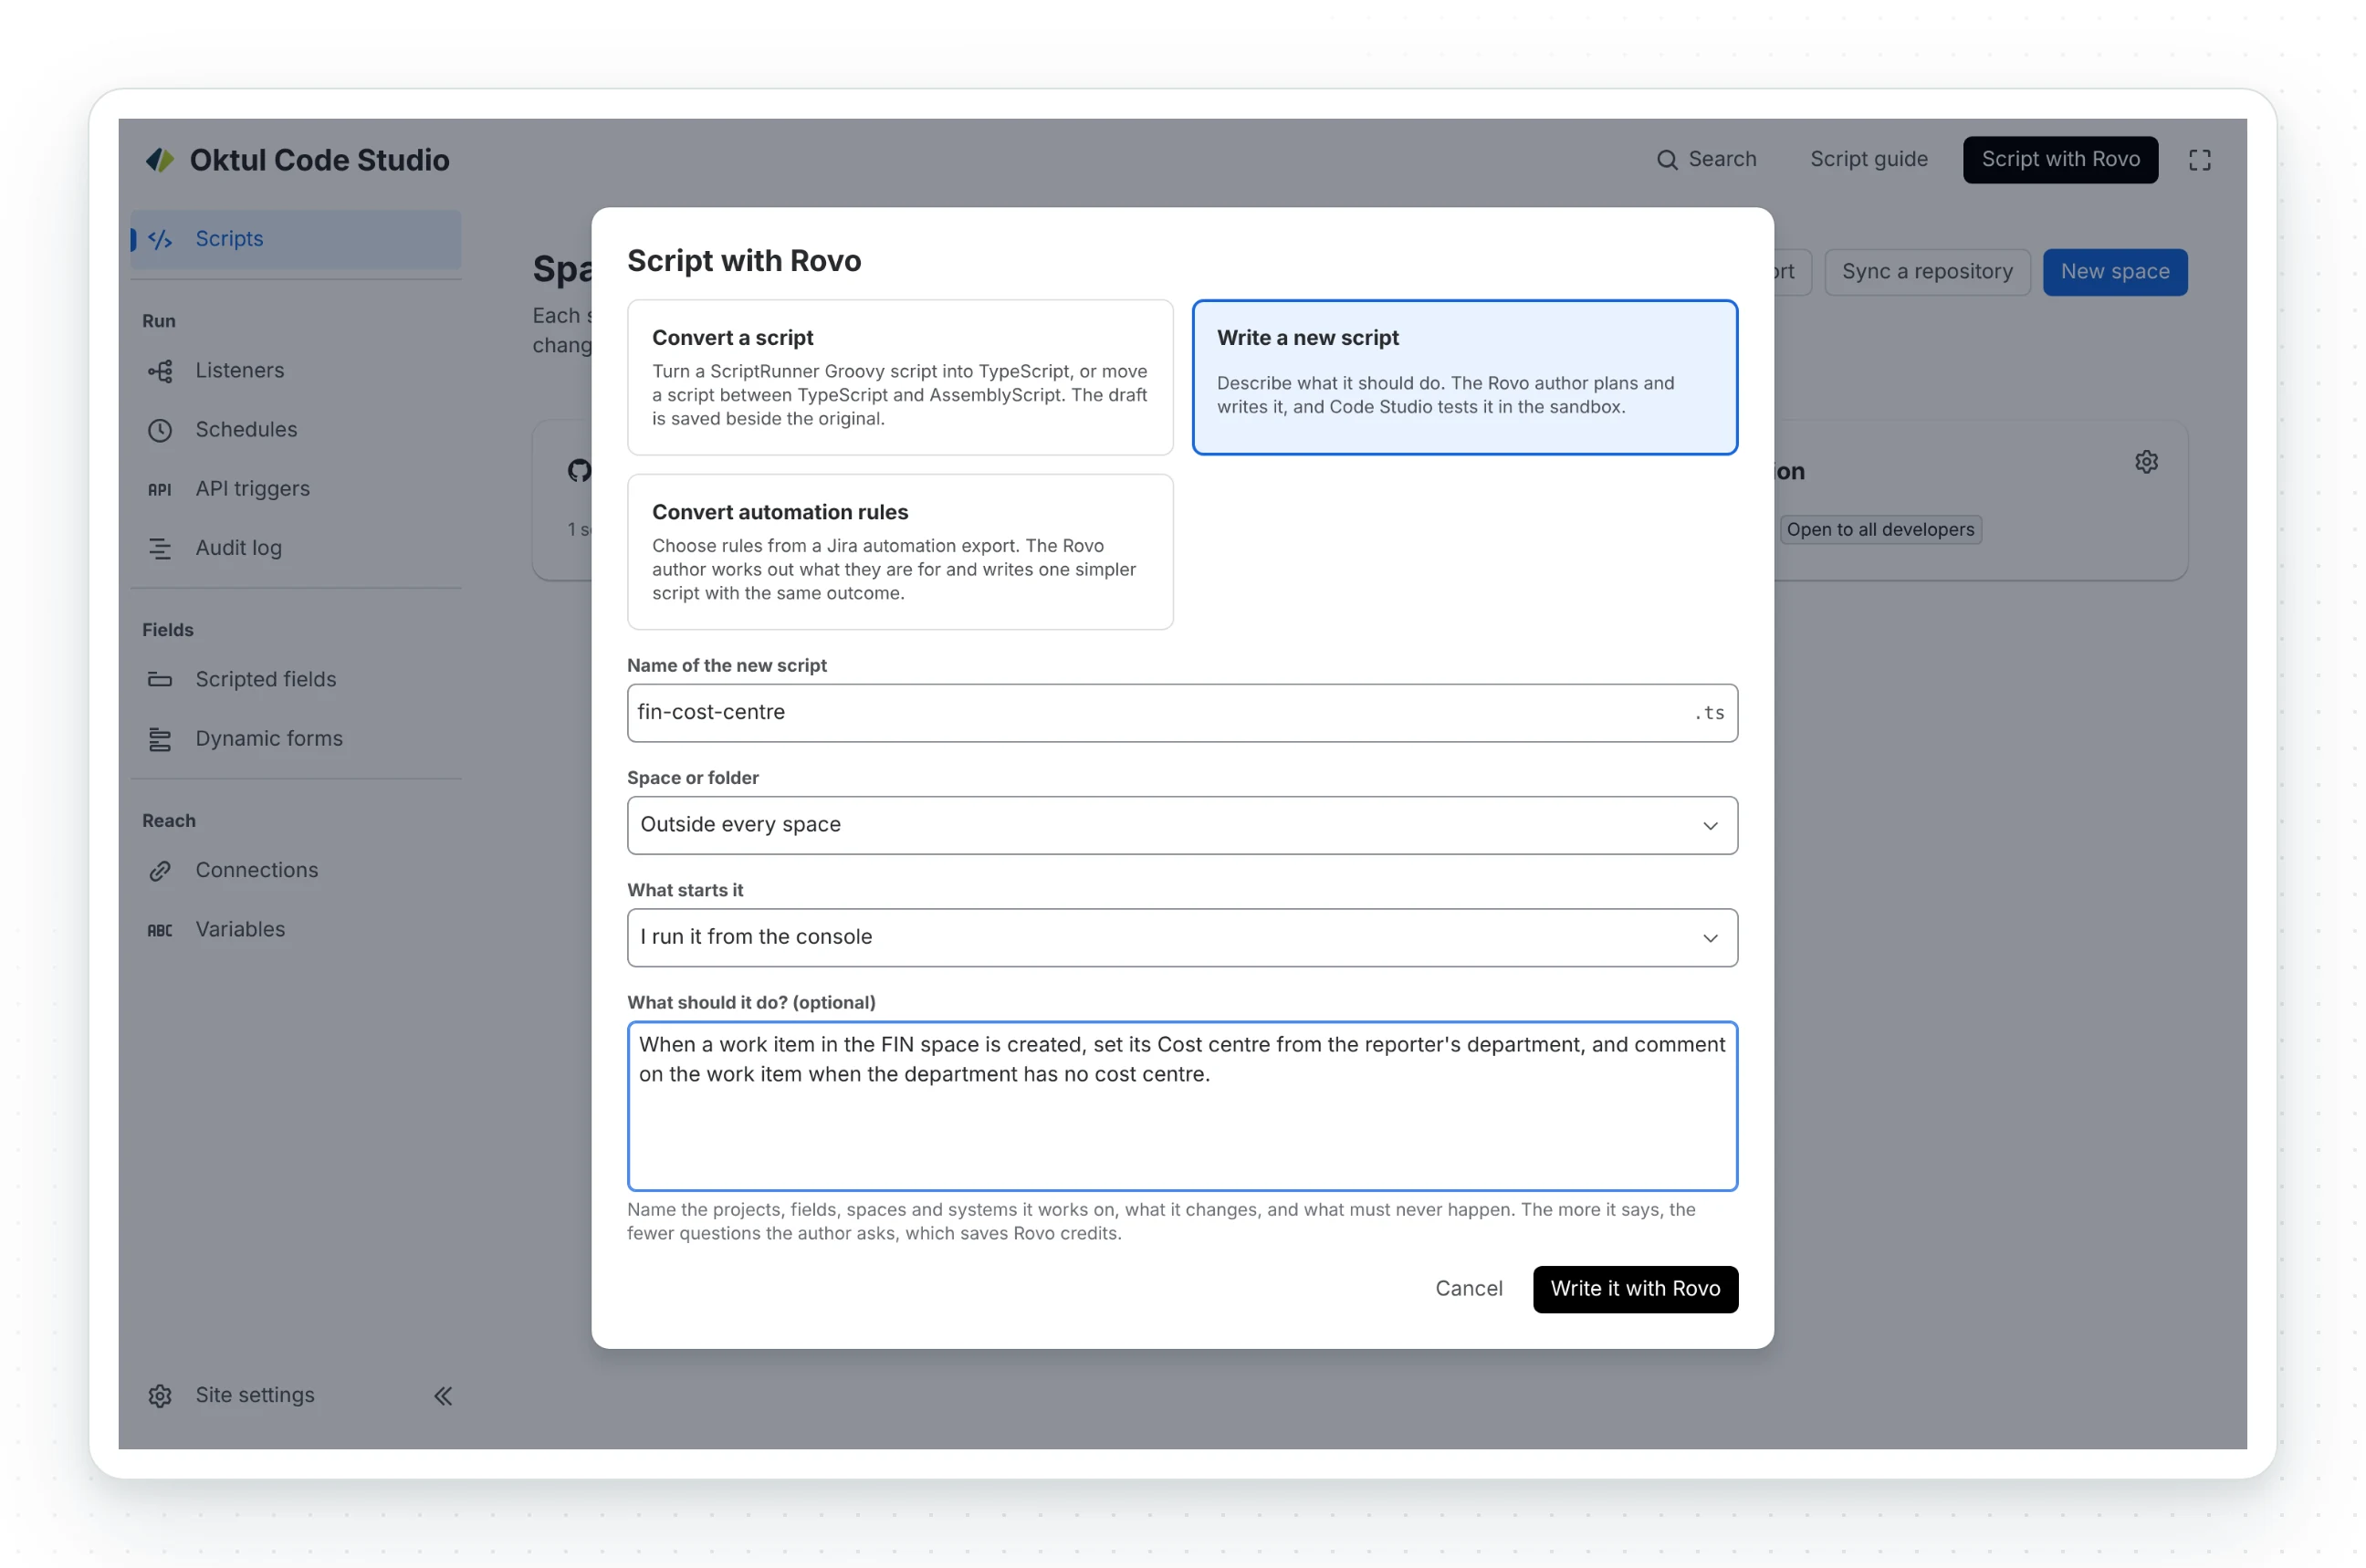2366x1568 pixels.
Task: Open Dynamic forms in sidebar
Action: click(296, 739)
